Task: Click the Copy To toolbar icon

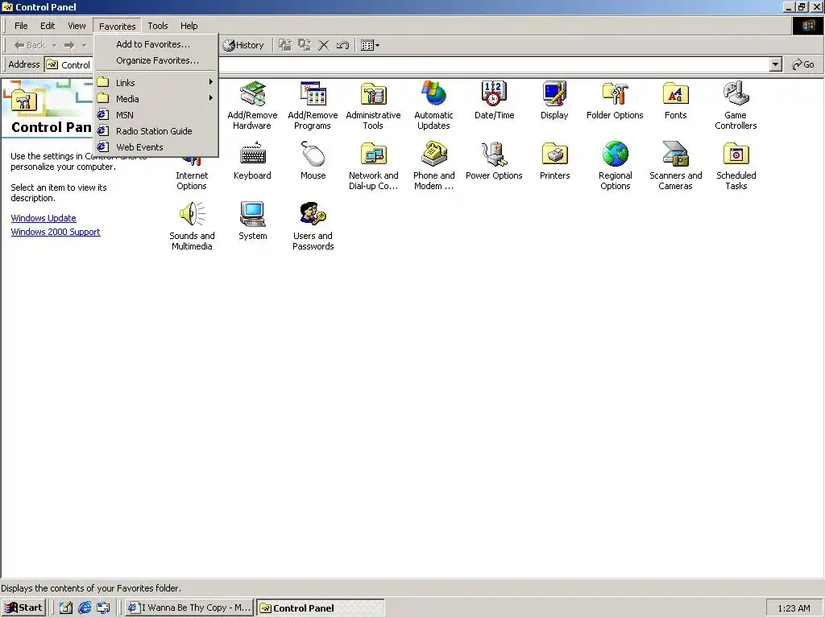Action: [304, 45]
